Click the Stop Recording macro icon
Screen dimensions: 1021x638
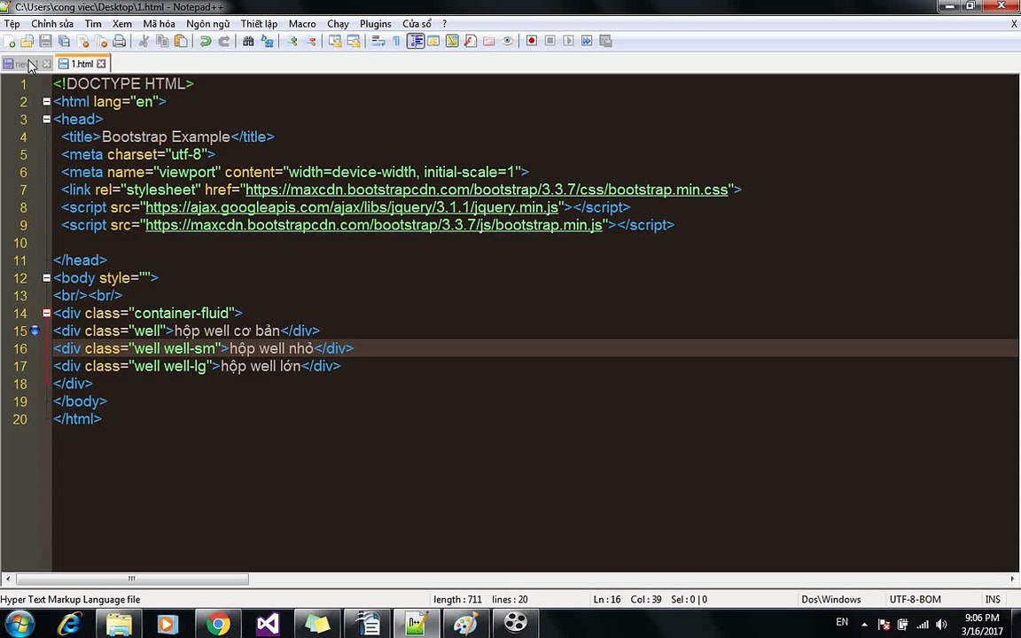[550, 41]
